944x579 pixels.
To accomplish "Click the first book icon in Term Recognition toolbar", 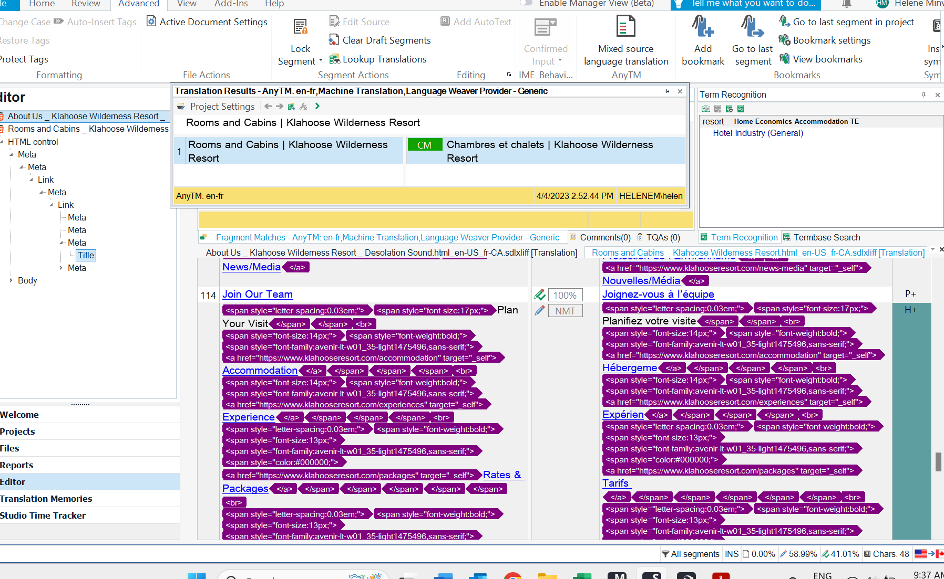I will pos(706,109).
